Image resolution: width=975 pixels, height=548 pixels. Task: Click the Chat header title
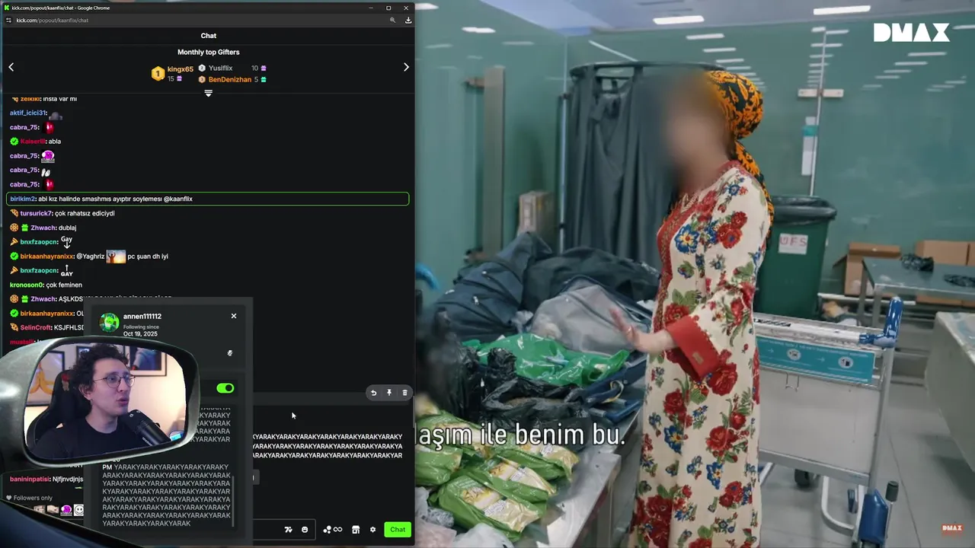208,36
